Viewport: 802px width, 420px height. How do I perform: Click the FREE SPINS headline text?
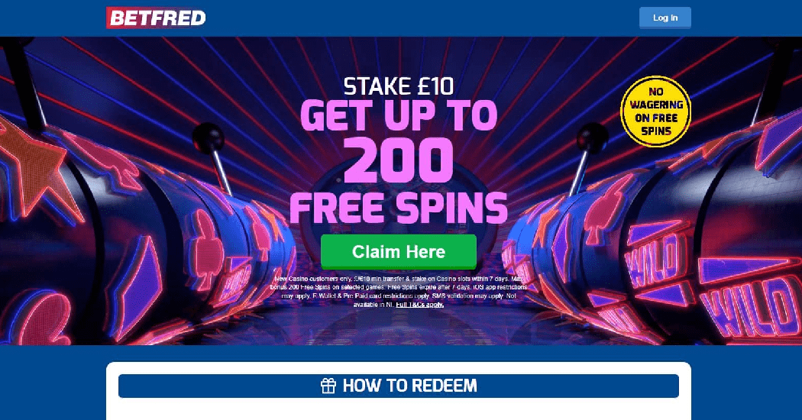399,208
